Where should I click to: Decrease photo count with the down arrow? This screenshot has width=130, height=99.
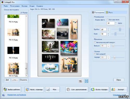pos(116,24)
